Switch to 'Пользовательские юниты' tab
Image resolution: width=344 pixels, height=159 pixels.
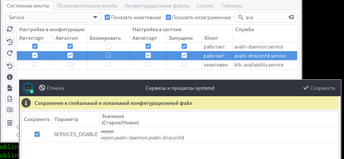(x=87, y=6)
